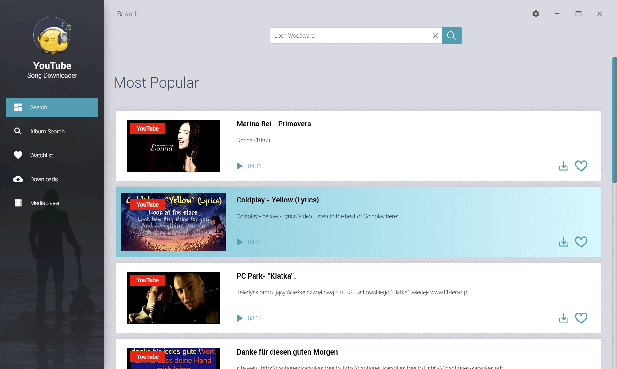Add Coldplay Yellow to Watchlist

tap(581, 242)
